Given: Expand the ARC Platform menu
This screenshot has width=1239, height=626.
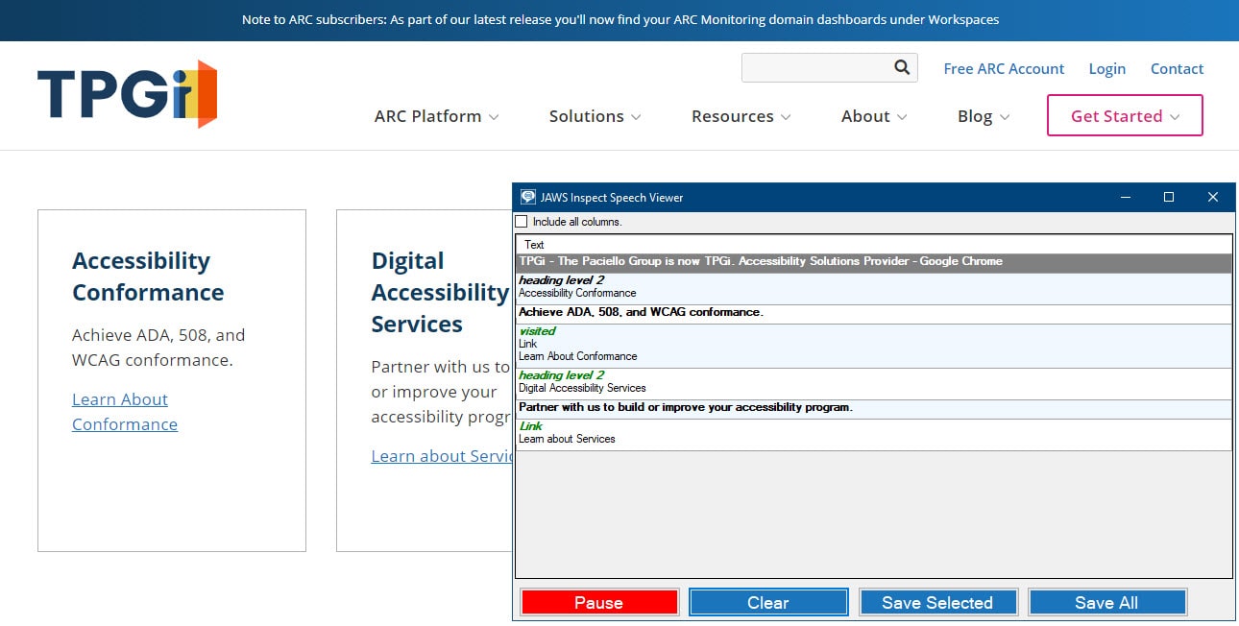Looking at the screenshot, I should [x=437, y=116].
